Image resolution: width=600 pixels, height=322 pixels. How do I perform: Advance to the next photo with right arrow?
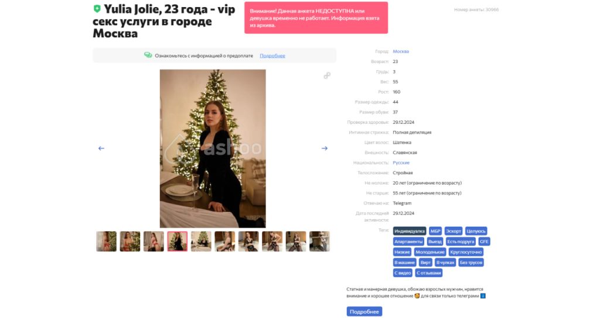point(325,148)
